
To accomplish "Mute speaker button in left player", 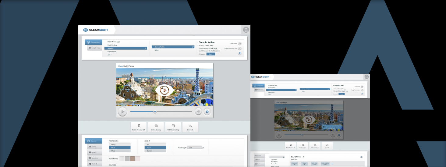I will 198,112.
